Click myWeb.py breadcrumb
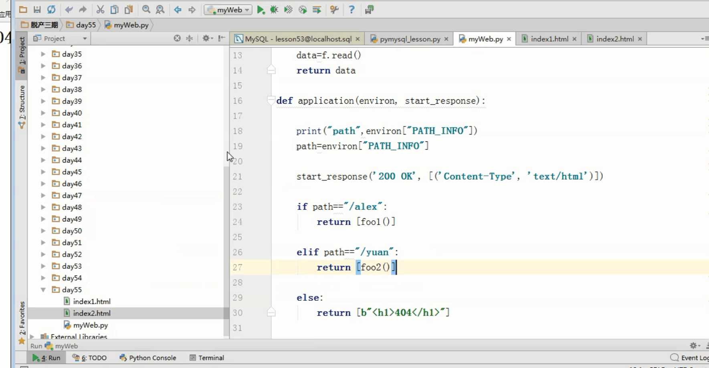Viewport: 709px width, 368px height. click(126, 25)
